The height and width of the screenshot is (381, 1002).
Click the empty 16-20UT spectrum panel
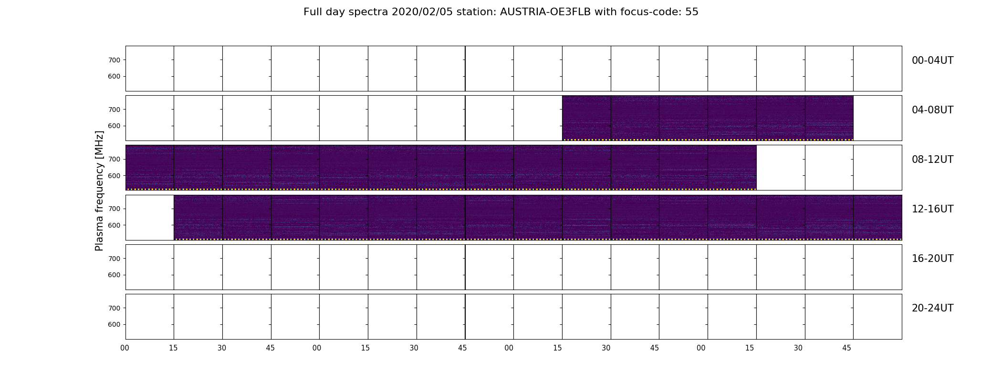coord(513,267)
